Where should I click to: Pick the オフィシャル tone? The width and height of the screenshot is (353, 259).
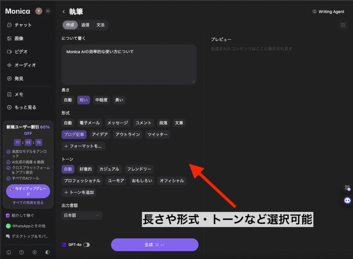coord(172,181)
